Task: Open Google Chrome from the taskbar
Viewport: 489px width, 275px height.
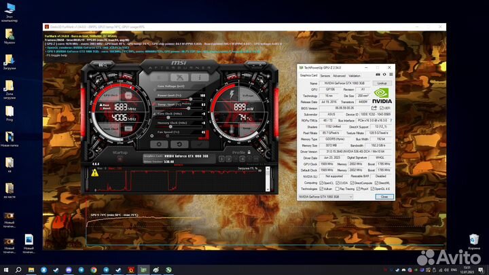Action: pyautogui.click(x=94, y=270)
